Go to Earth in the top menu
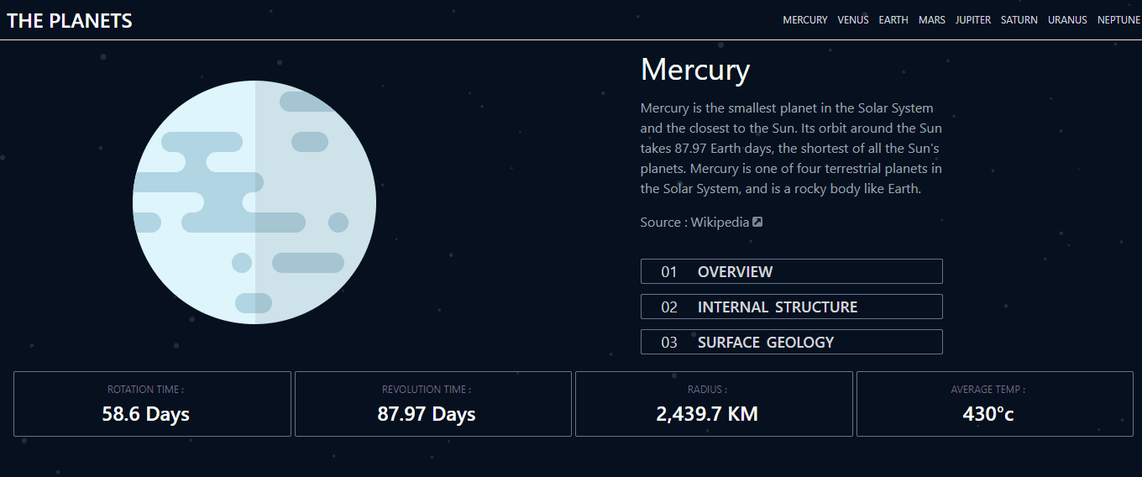This screenshot has width=1142, height=477. [x=893, y=20]
